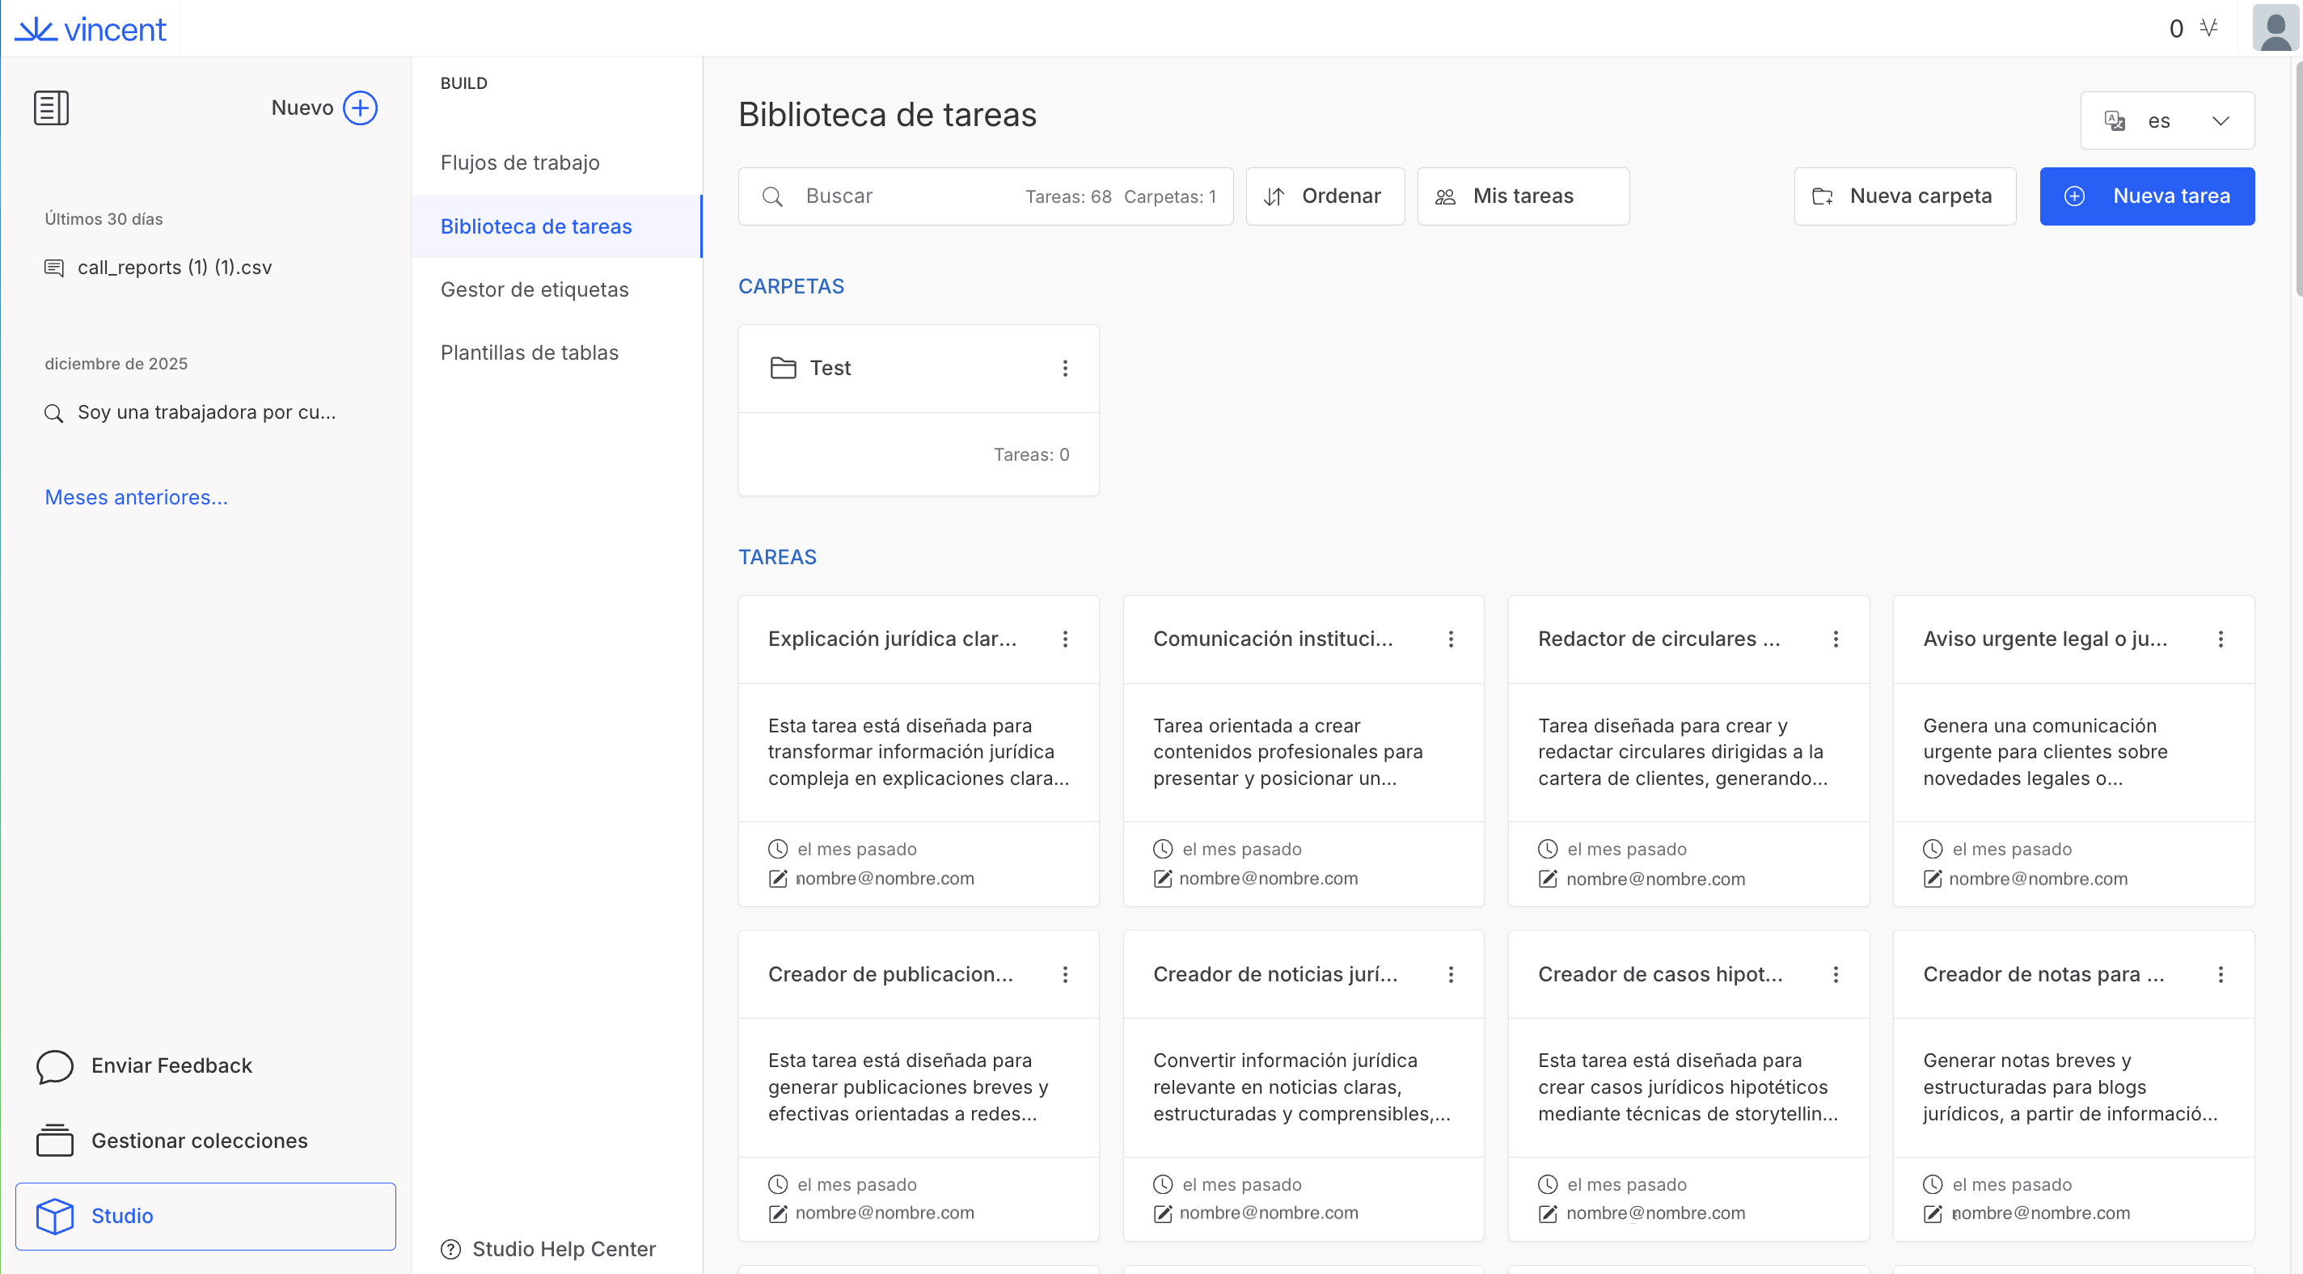Open the Studio Help Center link
This screenshot has height=1274, width=2303.
coord(564,1248)
